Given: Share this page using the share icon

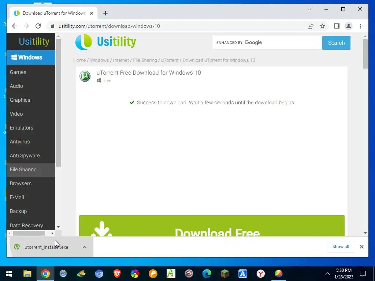Looking at the screenshot, I should point(311,26).
